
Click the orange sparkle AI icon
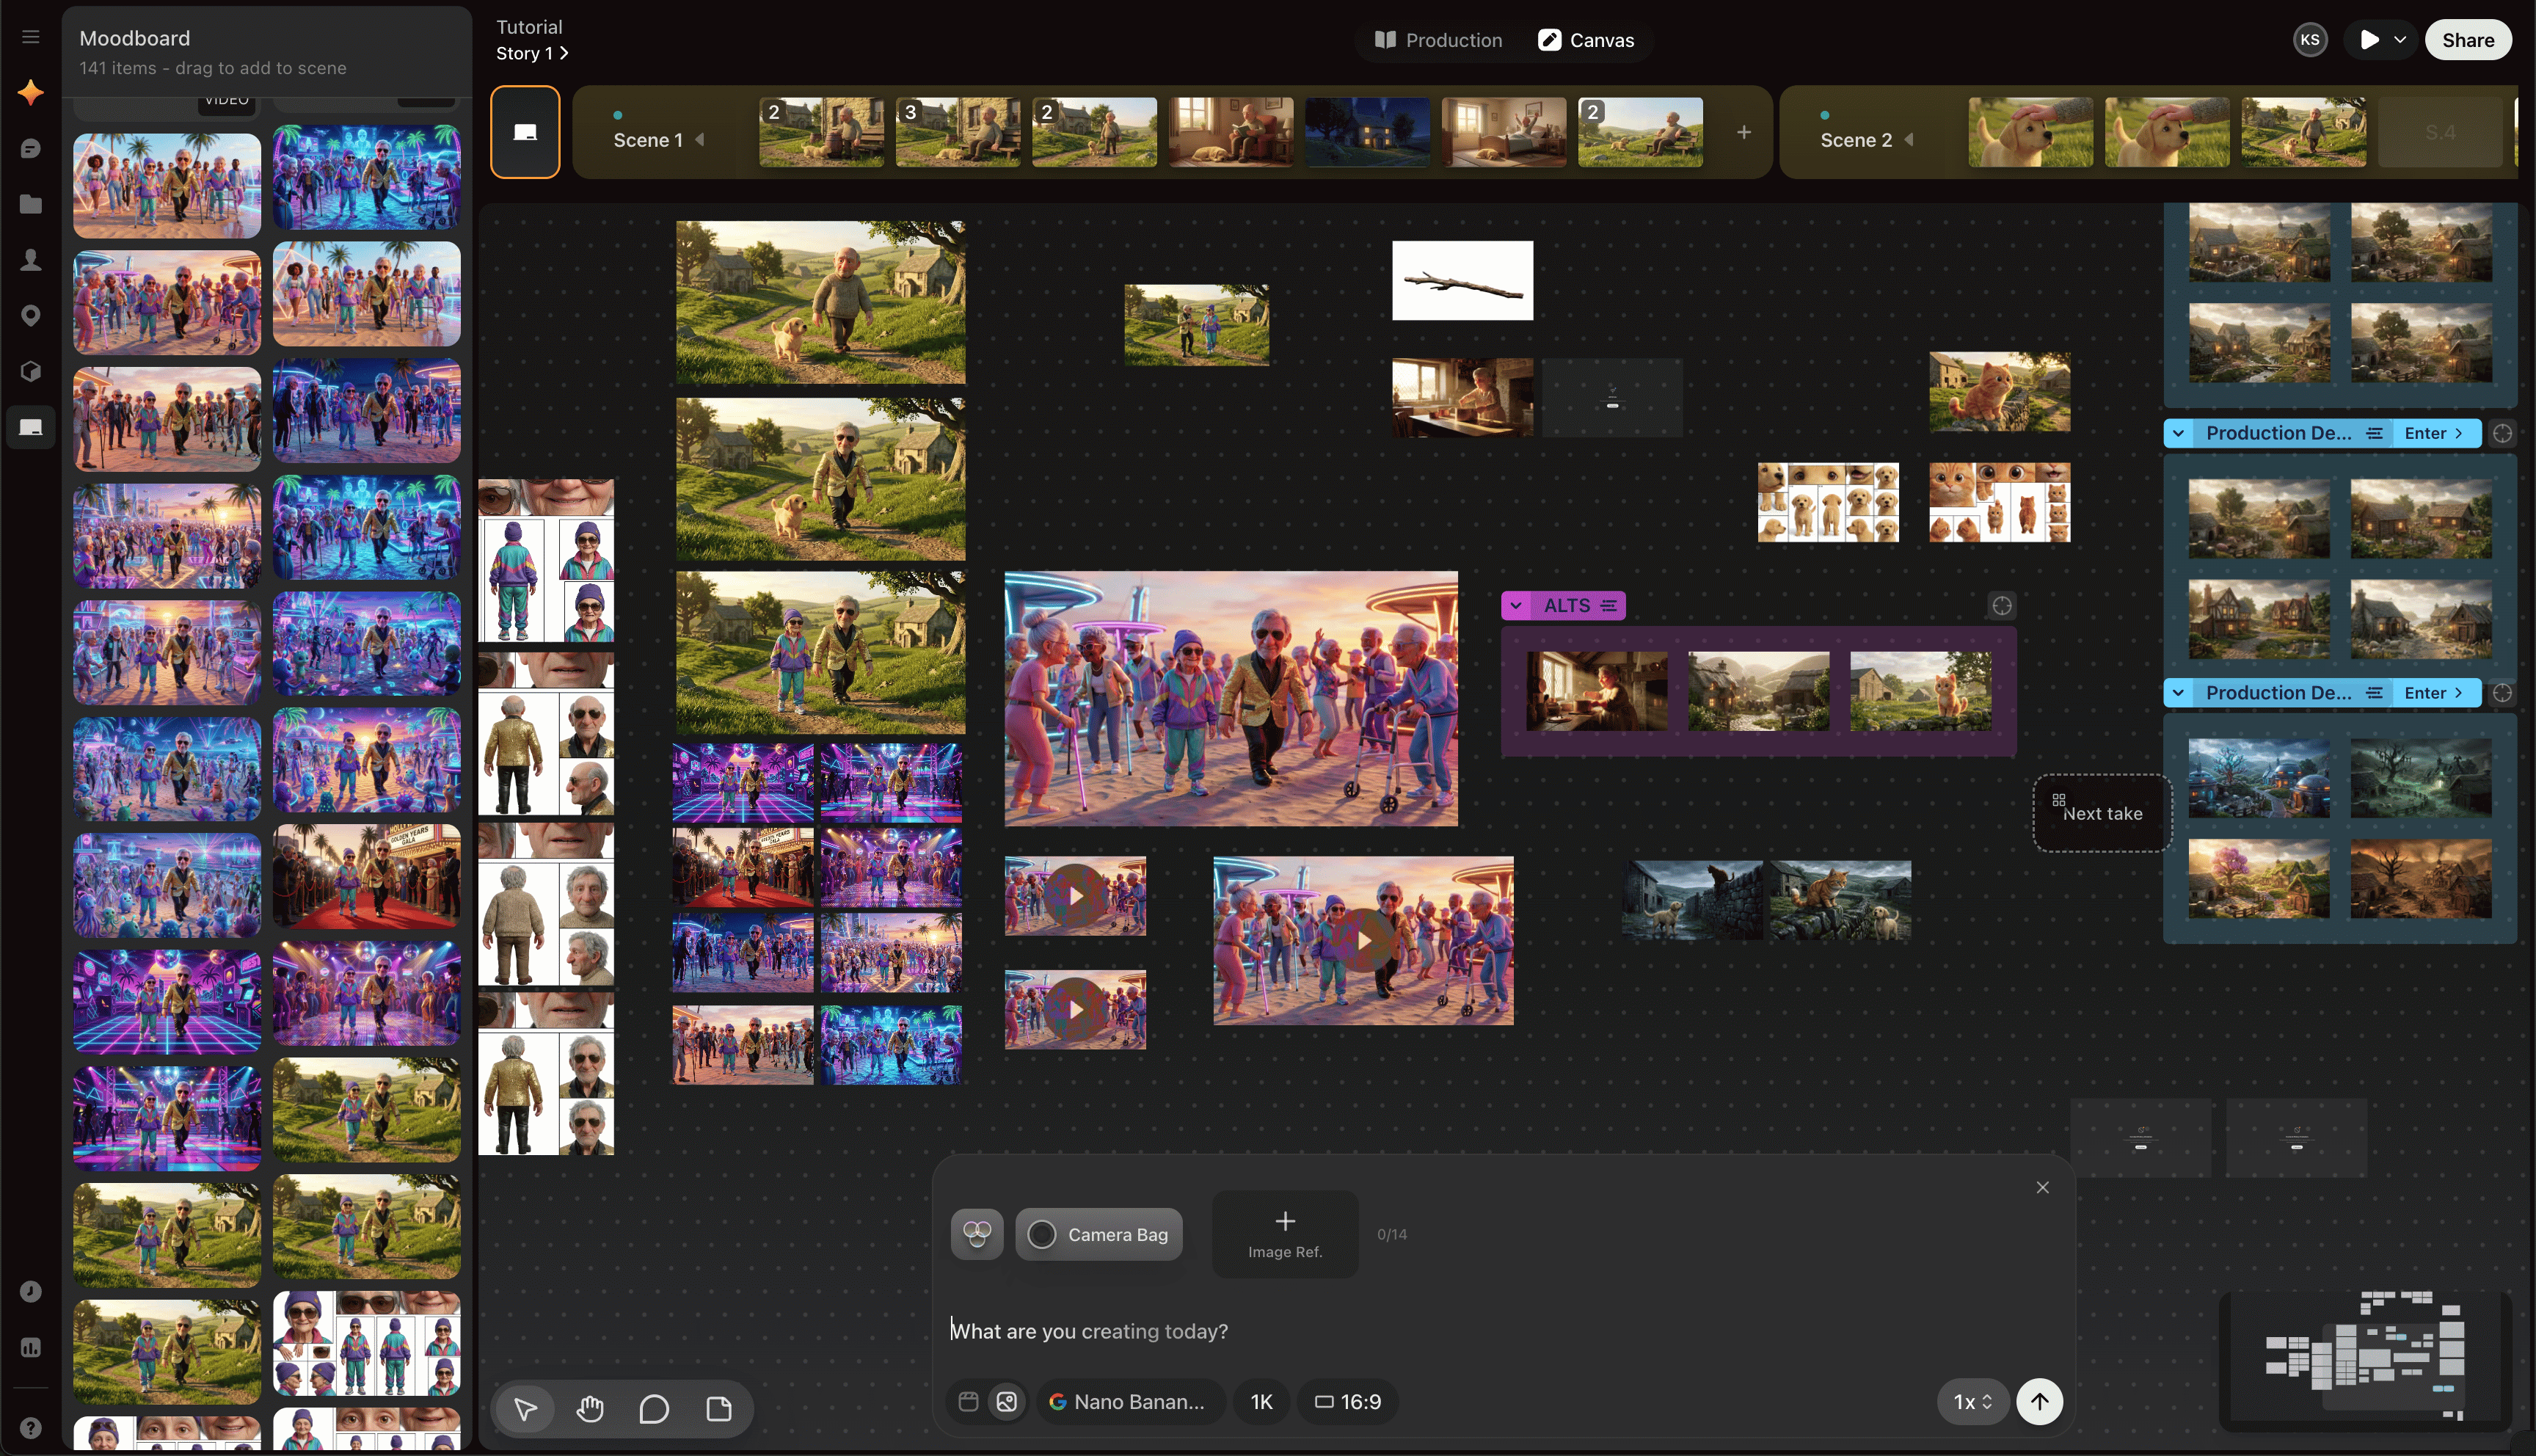click(x=31, y=92)
